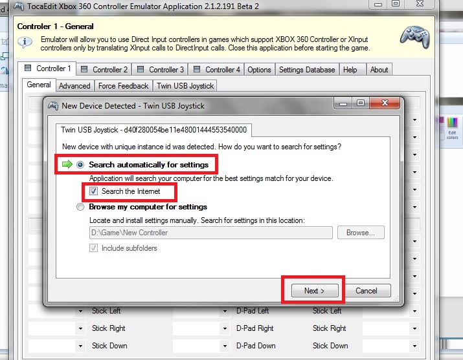Switch to Controller 2 tab
Image resolution: width=463 pixels, height=360 pixels.
click(x=104, y=70)
